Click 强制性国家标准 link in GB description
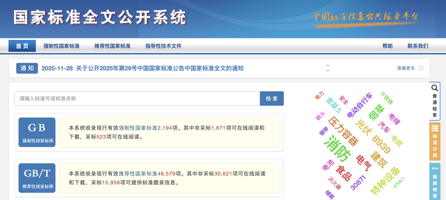The width and height of the screenshot is (446, 200). [x=138, y=128]
